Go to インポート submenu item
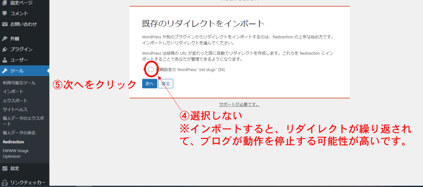 (13, 92)
